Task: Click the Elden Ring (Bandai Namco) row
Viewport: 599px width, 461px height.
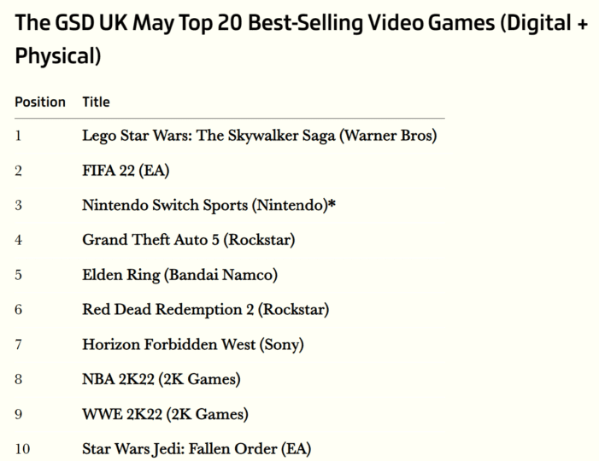Action: click(230, 275)
